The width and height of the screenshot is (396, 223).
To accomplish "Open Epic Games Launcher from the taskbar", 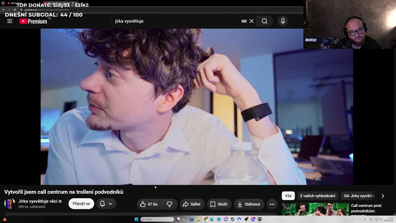I will pos(260,219).
